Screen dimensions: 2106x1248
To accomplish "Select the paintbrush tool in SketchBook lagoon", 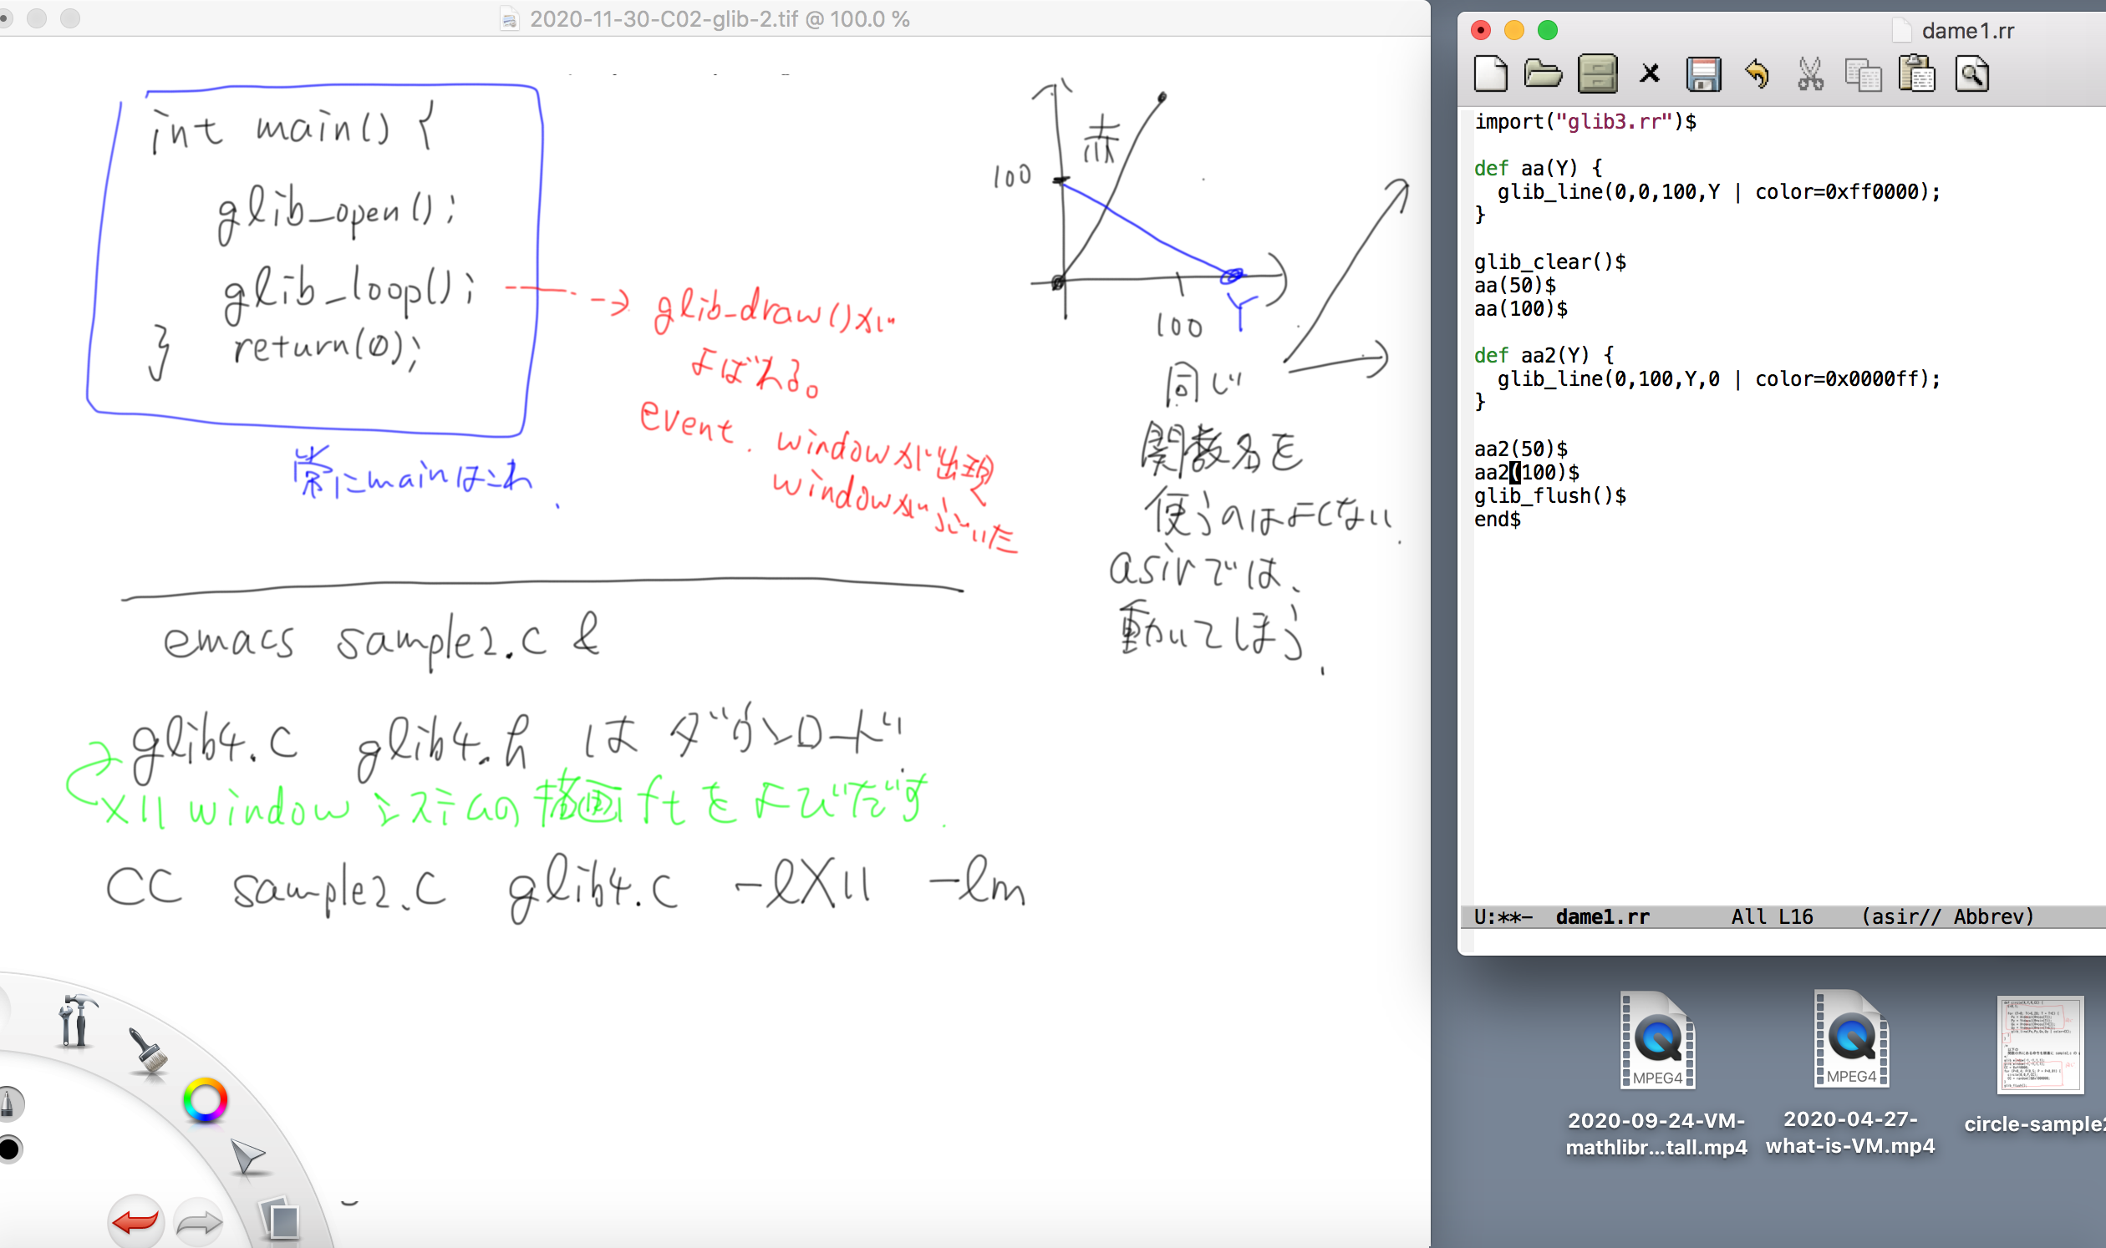I will 148,1050.
